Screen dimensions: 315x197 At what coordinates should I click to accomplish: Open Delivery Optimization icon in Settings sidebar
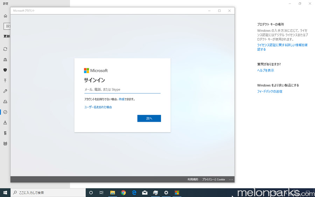click(x=5, y=59)
